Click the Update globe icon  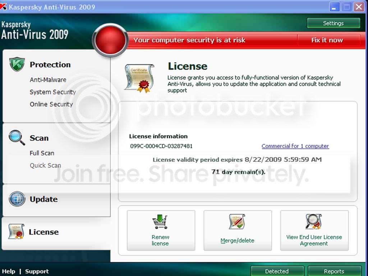tap(17, 199)
